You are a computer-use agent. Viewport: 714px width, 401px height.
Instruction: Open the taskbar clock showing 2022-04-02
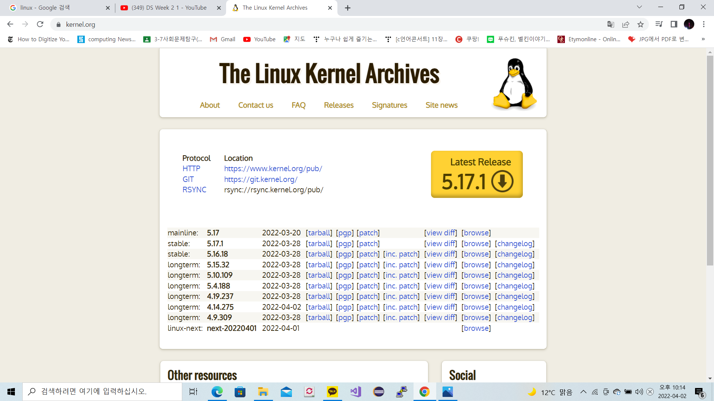tap(672, 392)
